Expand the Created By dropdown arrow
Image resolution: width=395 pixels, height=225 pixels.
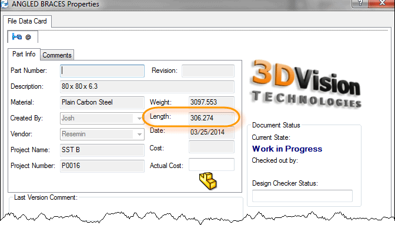pos(139,118)
